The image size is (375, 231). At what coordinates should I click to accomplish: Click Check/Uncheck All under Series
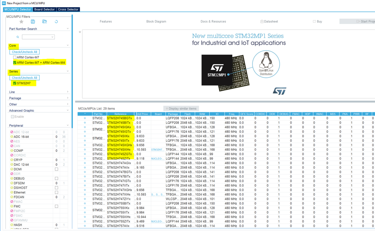tap(24, 78)
